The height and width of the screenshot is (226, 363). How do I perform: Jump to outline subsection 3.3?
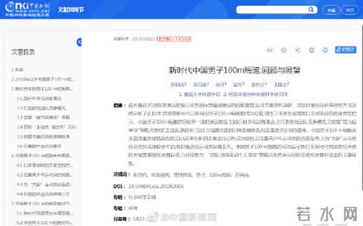click(44, 118)
